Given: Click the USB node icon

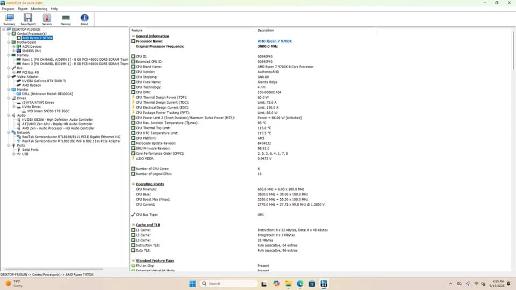Looking at the screenshot, I should pos(19,154).
